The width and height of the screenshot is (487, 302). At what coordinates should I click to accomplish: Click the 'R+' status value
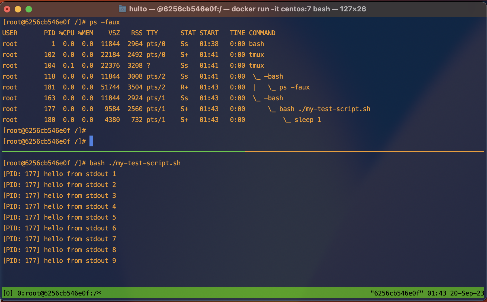pyautogui.click(x=184, y=87)
